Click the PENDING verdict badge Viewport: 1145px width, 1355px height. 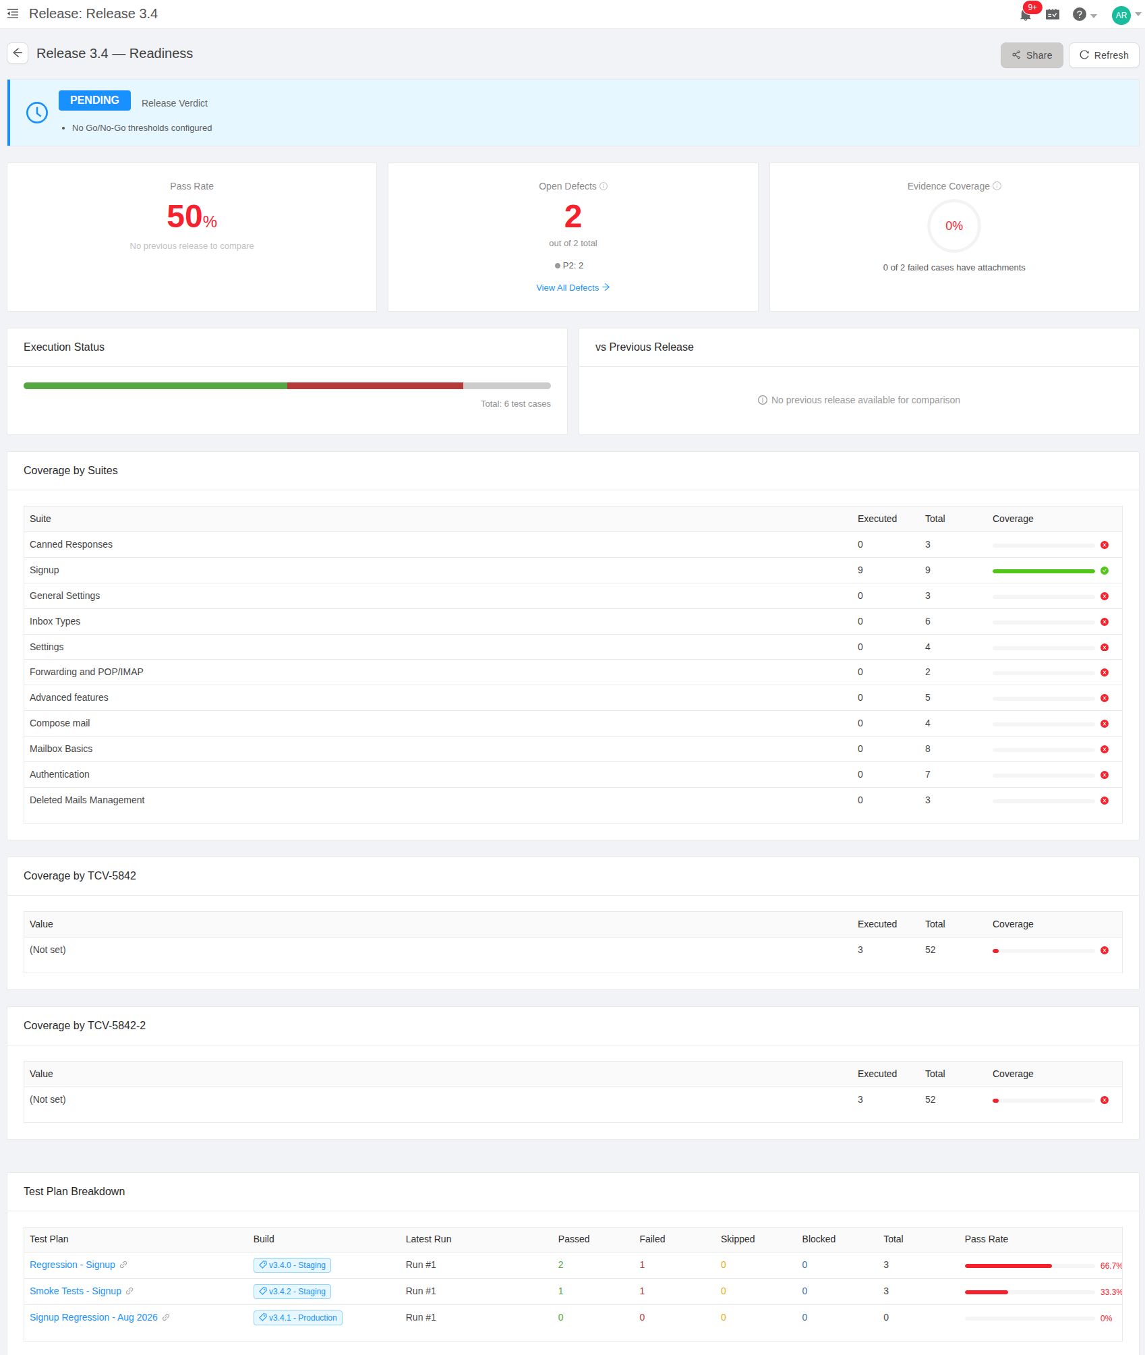[94, 100]
